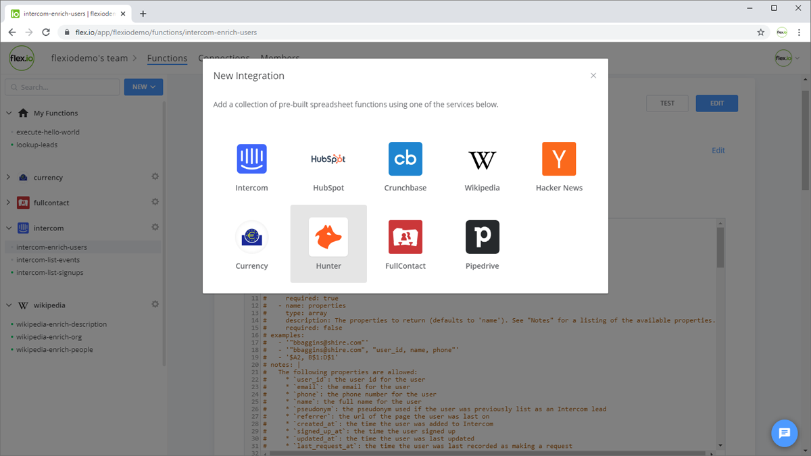Select wikipedia-enrich-description function
811x456 pixels.
click(62, 324)
